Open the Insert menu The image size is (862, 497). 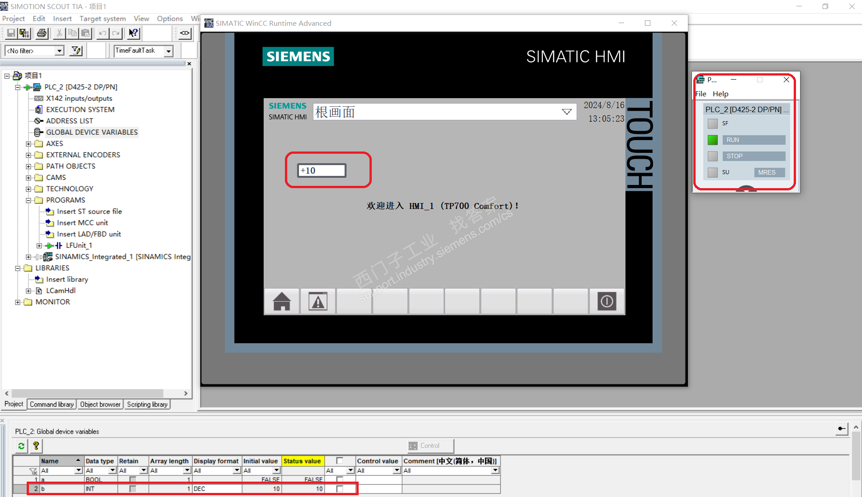62,19
